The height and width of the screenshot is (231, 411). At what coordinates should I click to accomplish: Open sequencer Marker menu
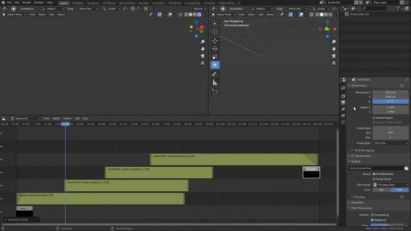pos(67,119)
